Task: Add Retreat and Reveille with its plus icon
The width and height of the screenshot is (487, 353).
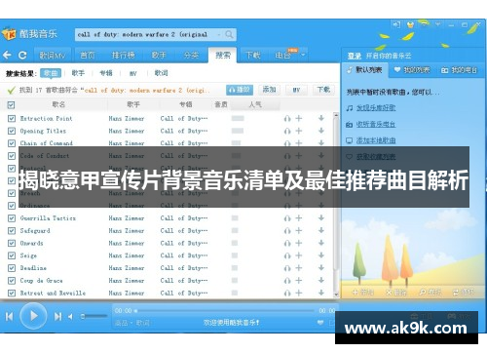Action: pos(299,293)
